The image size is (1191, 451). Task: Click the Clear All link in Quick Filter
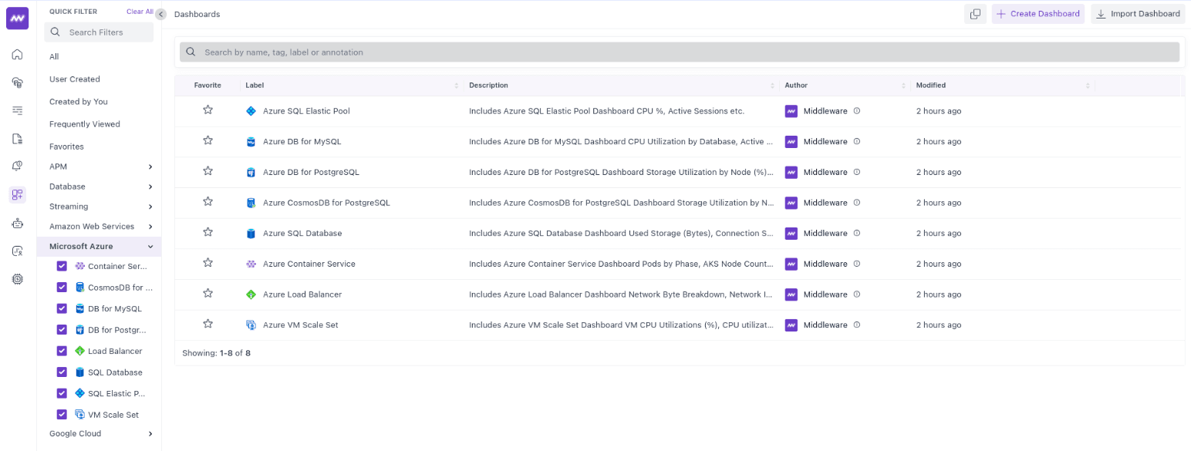(139, 11)
